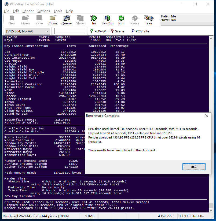Click the Trace Time line
The width and height of the screenshot is (216, 221).
click(x=68, y=190)
